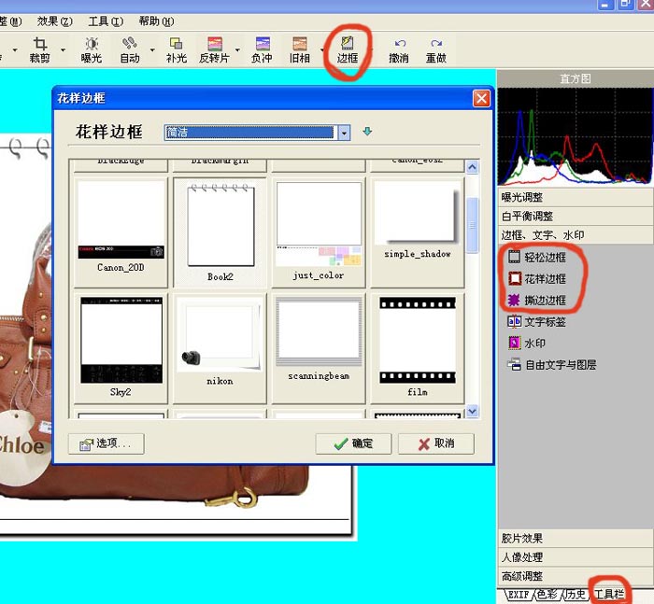Open dropdown arrow next to 裁剪
654x604 pixels.
click(x=63, y=50)
